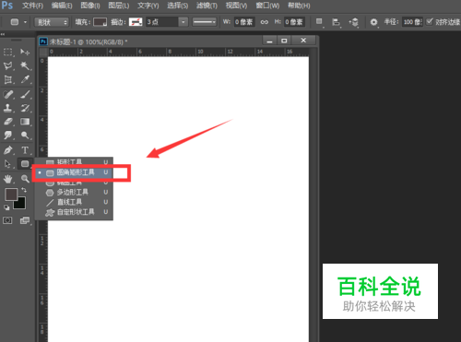The width and height of the screenshot is (461, 342).
Task: Open the File menu
Action: click(32, 6)
